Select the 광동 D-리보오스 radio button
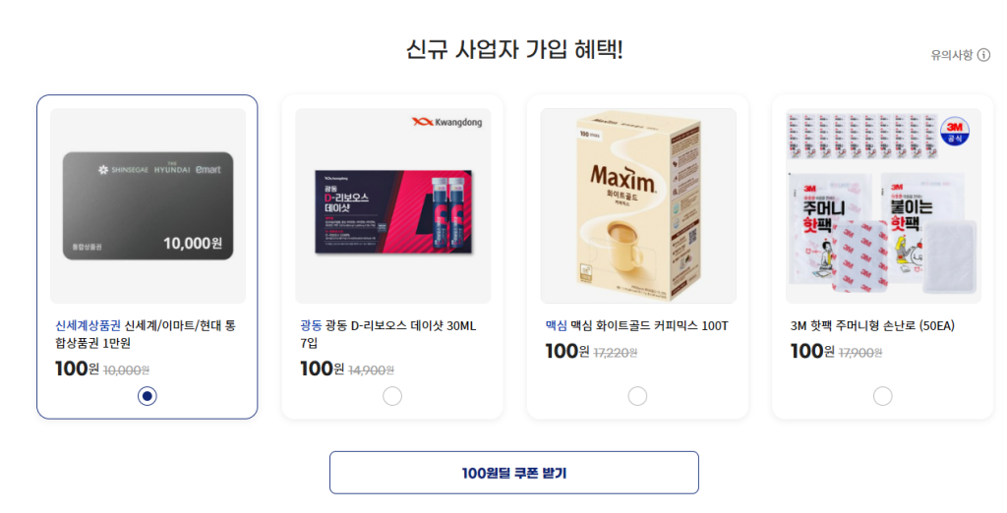Screen dimensions: 1007x513 click(x=392, y=396)
